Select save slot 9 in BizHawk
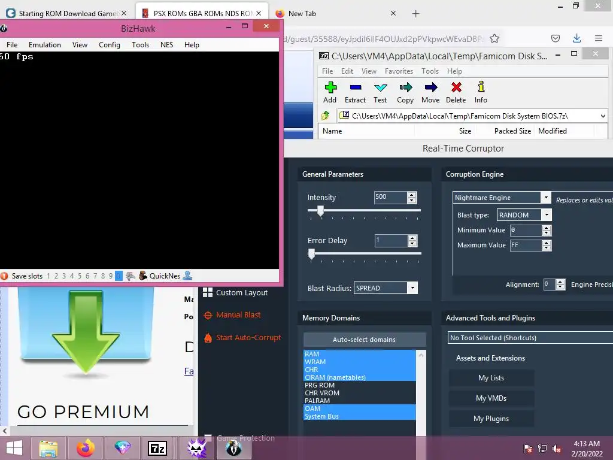The width and height of the screenshot is (613, 460). pos(111,276)
